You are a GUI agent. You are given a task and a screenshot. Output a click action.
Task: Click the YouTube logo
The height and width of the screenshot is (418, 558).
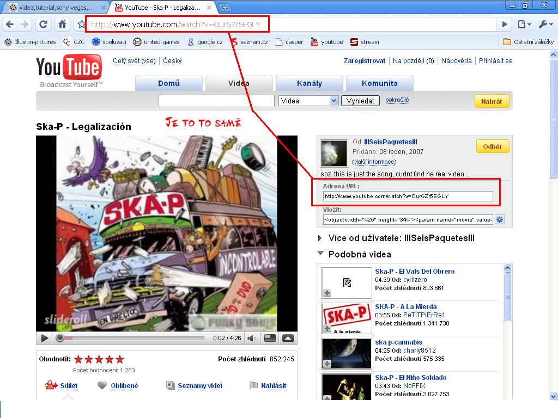coord(69,70)
